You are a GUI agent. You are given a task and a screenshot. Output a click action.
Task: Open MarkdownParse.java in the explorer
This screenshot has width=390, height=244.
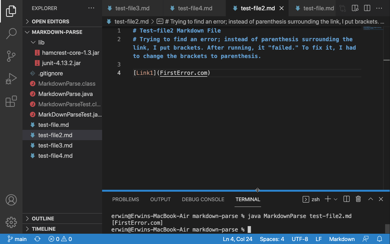[x=62, y=94]
